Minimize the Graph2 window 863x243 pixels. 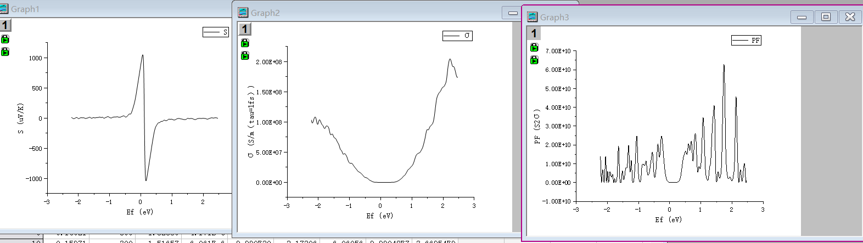(x=512, y=13)
